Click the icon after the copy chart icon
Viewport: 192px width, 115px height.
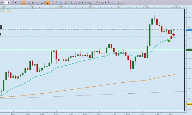pyautogui.click(x=80, y=2)
